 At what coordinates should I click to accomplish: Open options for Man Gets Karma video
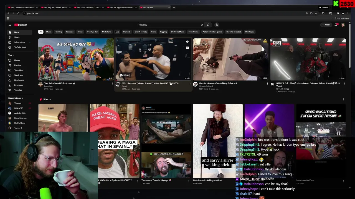[267, 83]
